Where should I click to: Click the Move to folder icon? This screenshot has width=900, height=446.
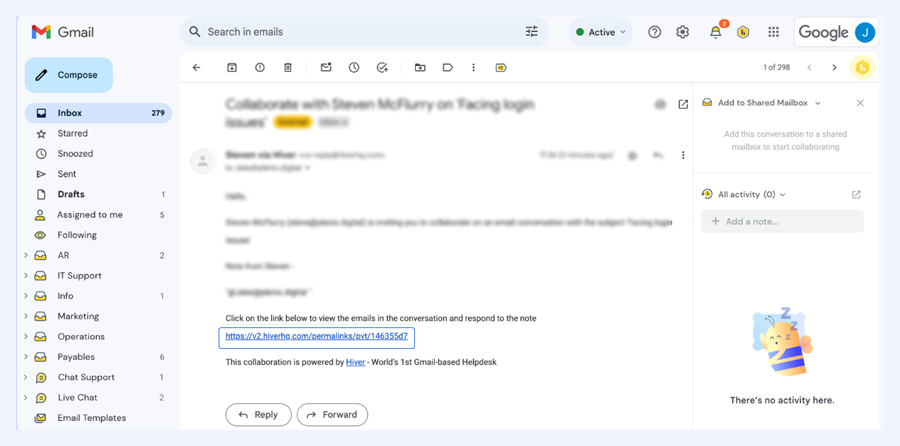[420, 68]
